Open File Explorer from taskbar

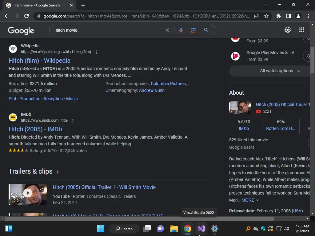pyautogui.click(x=174, y=229)
